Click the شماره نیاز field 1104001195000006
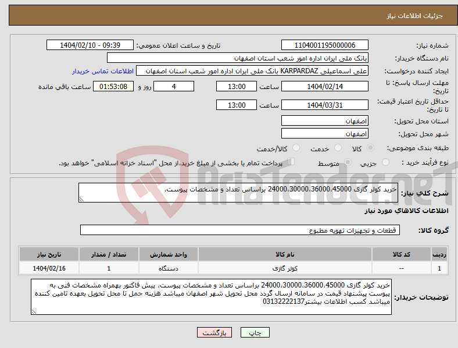This screenshot has width=458, height=348. 325,45
